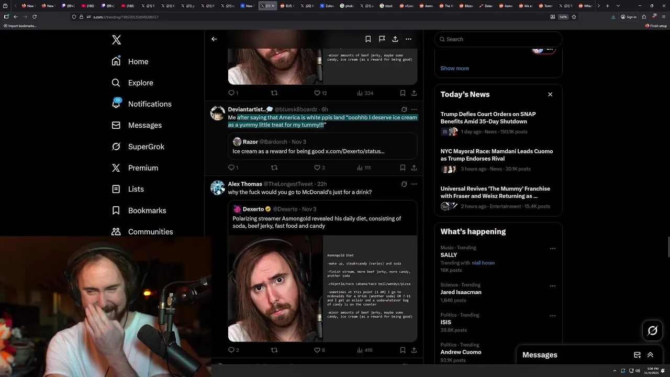Image resolution: width=670 pixels, height=377 pixels.
Task: Open Grok action on Deviantartist's post
Action: tap(404, 109)
